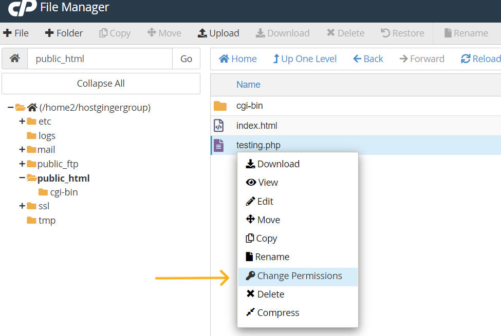The height and width of the screenshot is (336, 501).
Task: Choose Copy from context menu
Action: tap(298, 239)
